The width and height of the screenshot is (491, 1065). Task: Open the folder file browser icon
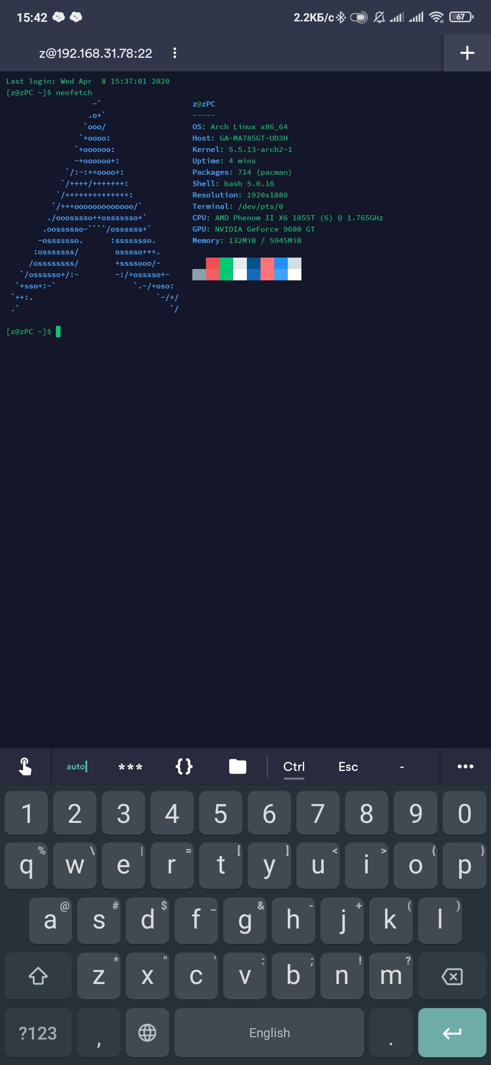point(238,766)
